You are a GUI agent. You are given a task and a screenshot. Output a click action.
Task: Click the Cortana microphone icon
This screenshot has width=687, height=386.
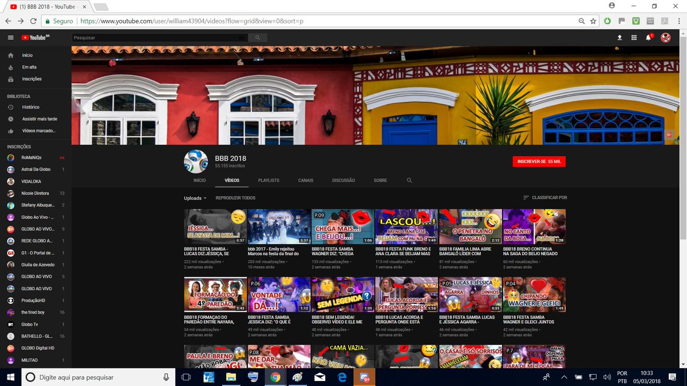click(x=166, y=377)
